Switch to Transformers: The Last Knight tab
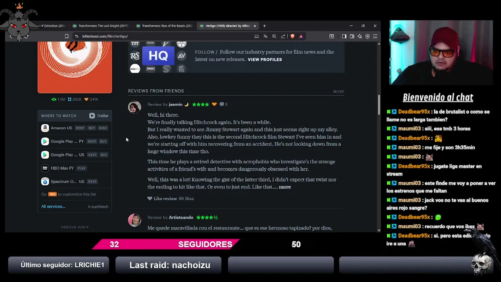501x282 pixels. pyautogui.click(x=101, y=26)
